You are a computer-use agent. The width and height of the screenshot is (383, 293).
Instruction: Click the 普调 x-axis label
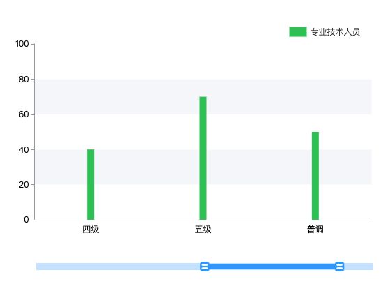click(x=315, y=230)
